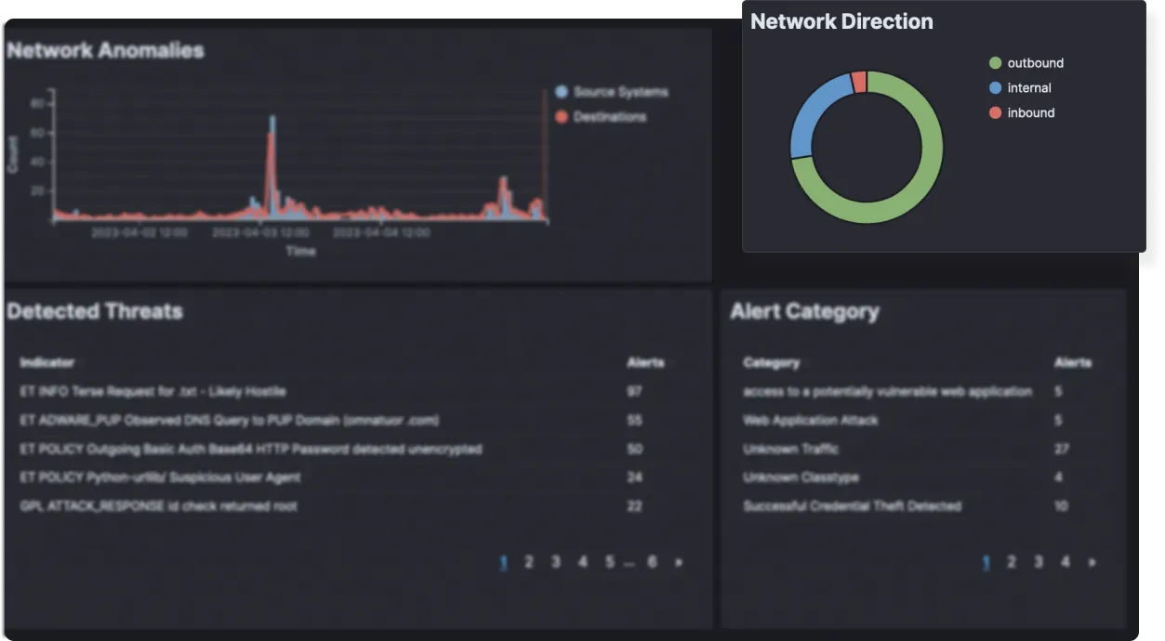Click the legend dot next to Source Systems
1165x641 pixels.
[x=560, y=92]
